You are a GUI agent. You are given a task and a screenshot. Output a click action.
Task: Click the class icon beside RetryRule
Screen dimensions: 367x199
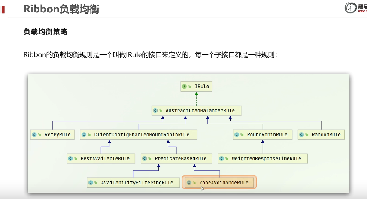[34, 135]
